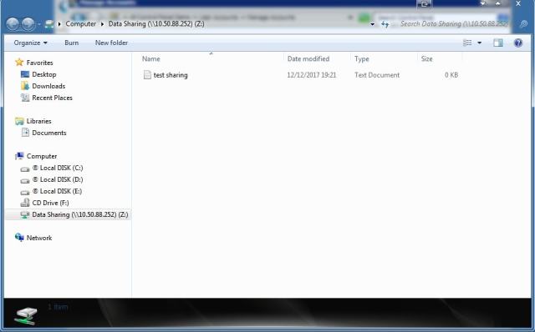Click Data Sharing (Z:) breadcrumb segment
The image size is (535, 332).
pyautogui.click(x=156, y=24)
